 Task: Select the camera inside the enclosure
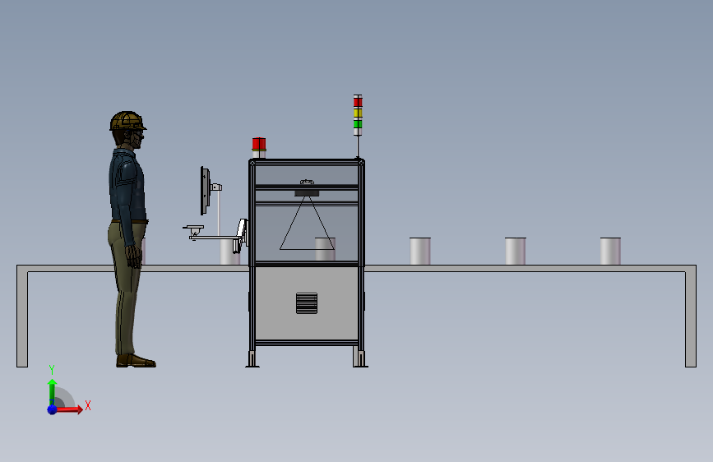click(x=307, y=193)
